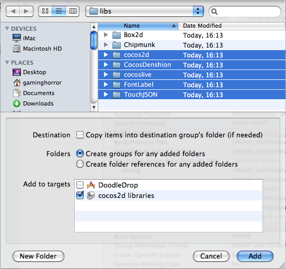Click into the search field

tap(245, 11)
